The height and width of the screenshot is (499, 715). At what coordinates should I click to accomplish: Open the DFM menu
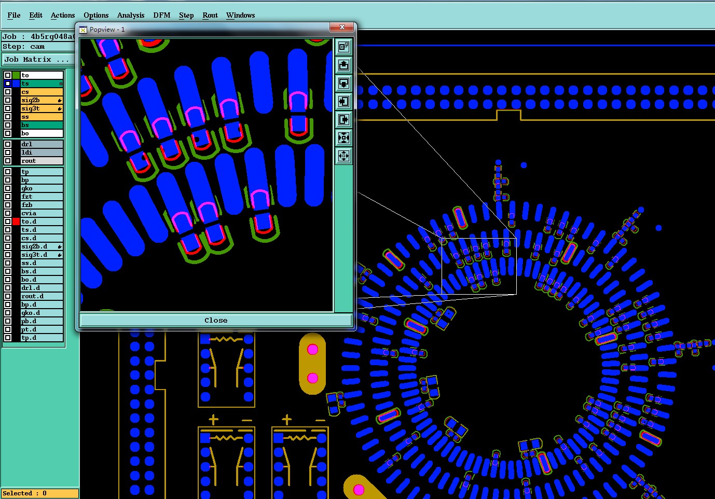tap(162, 15)
